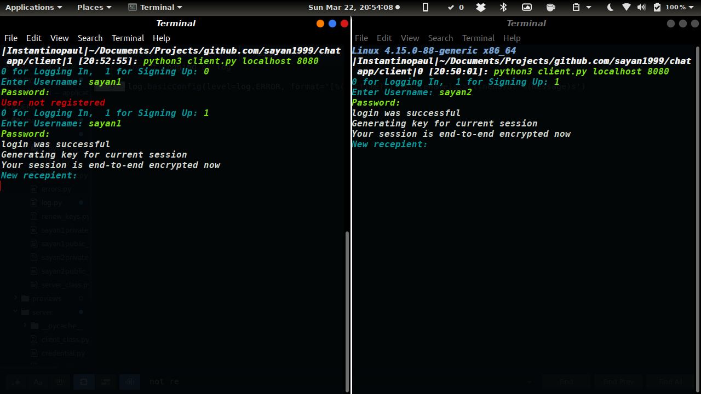This screenshot has height=394, width=701.
Task: Click the battery status icon
Action: coord(657,7)
